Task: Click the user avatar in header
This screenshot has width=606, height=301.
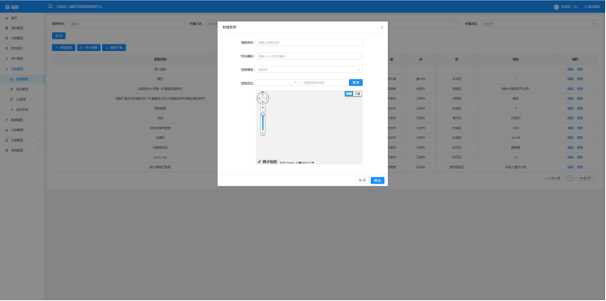Action: [x=556, y=7]
